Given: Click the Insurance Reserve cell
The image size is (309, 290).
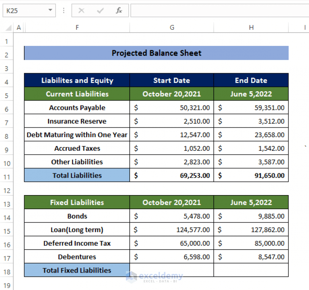Looking at the screenshot, I should point(77,121).
